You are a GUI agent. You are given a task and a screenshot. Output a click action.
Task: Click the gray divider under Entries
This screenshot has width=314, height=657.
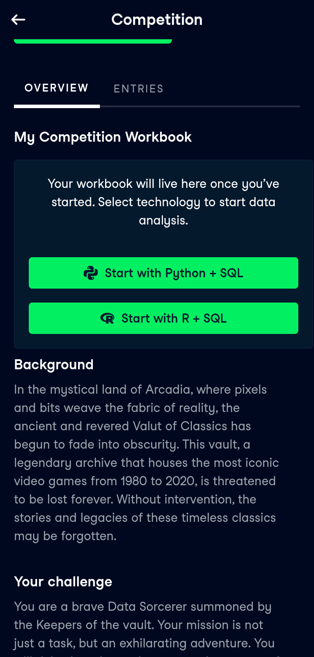(x=200, y=106)
